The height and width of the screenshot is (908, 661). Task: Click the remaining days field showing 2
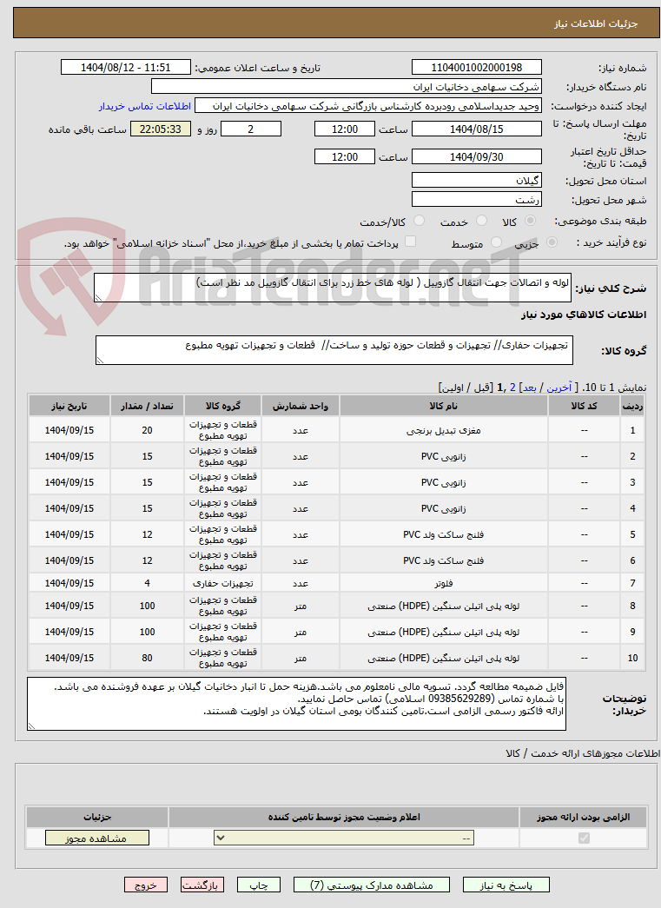tap(251, 129)
